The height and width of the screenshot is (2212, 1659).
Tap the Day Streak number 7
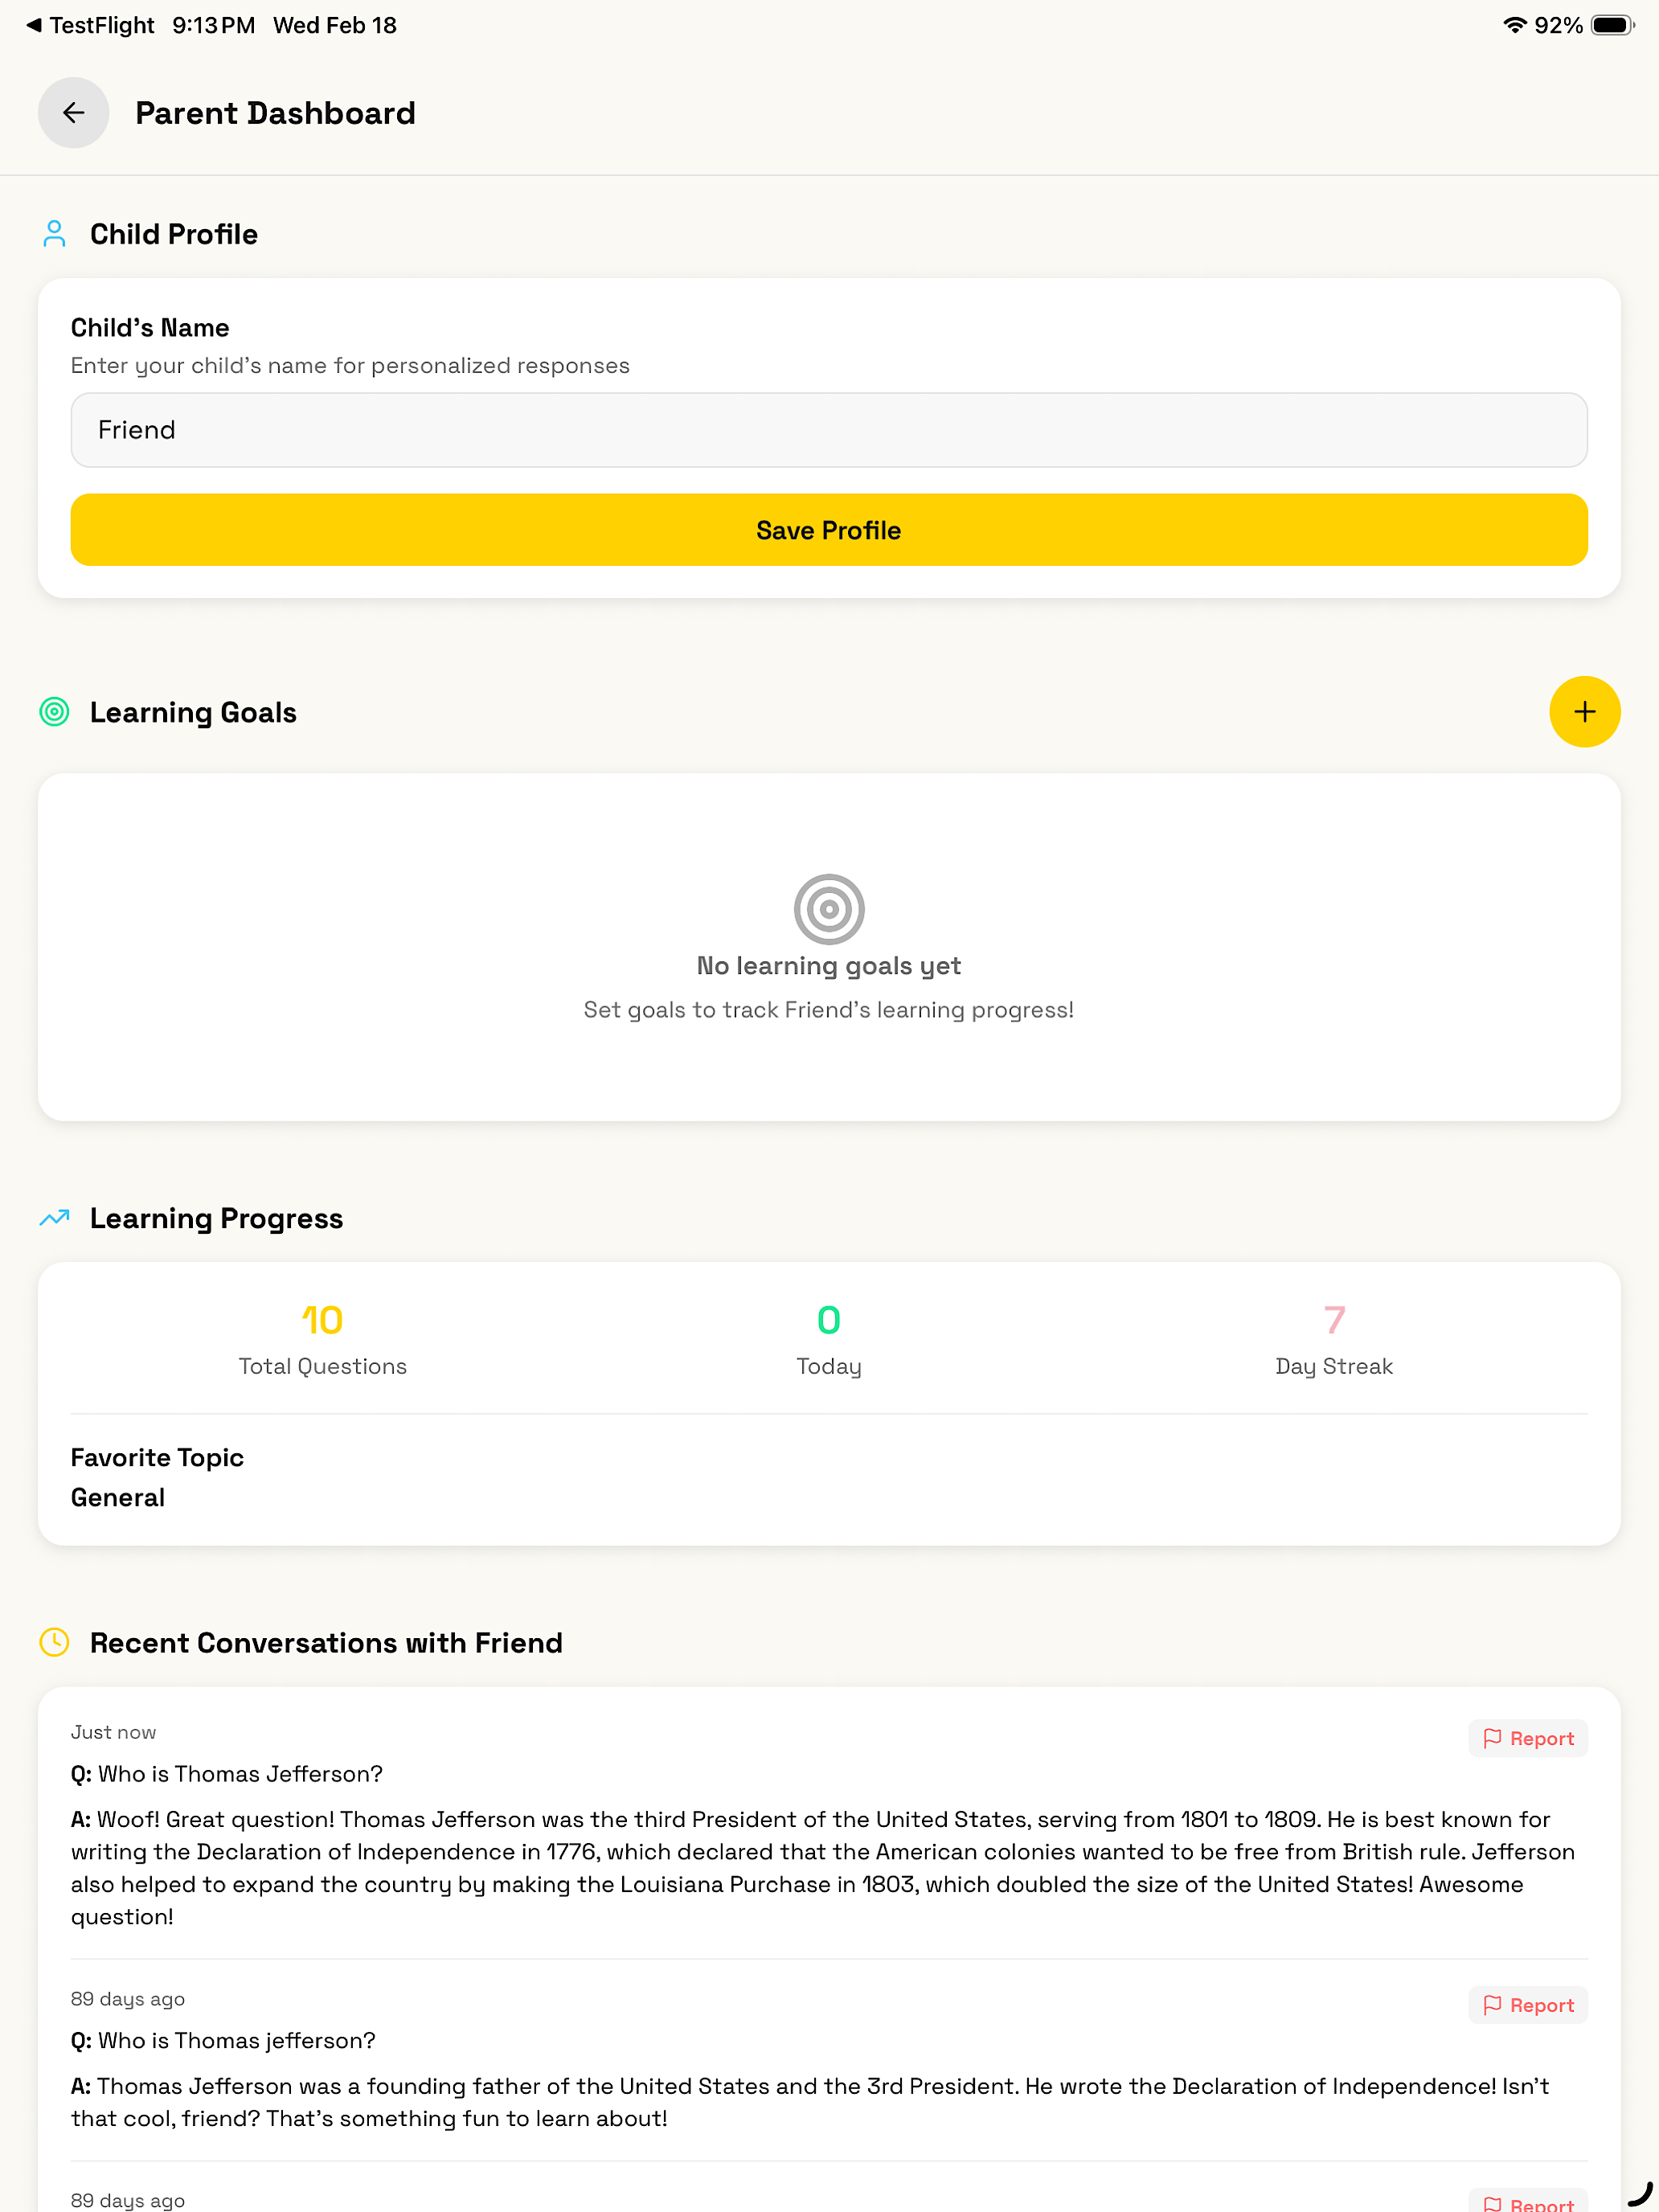click(x=1334, y=1320)
